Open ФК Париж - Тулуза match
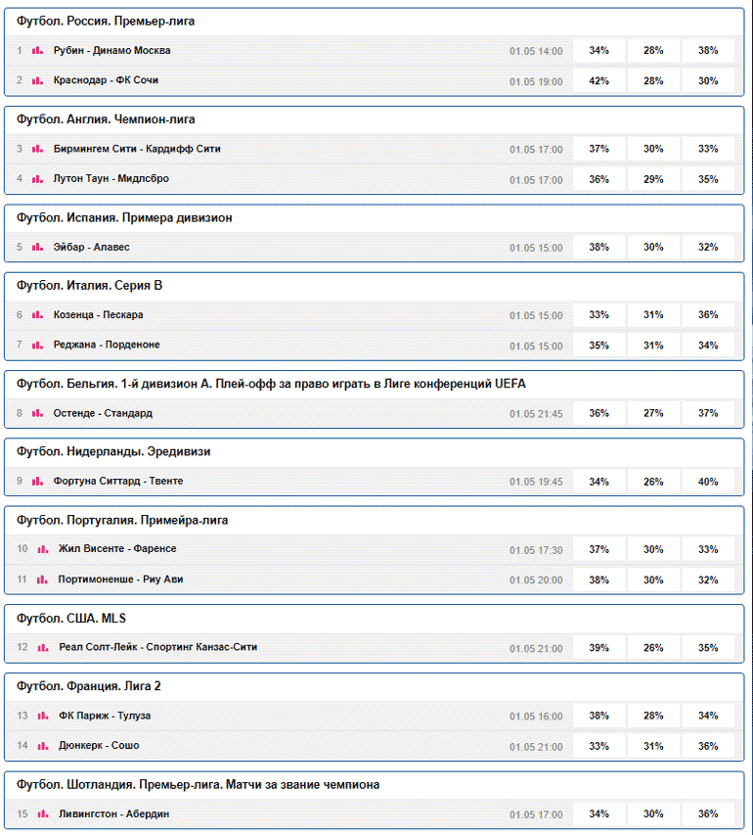 pyautogui.click(x=105, y=716)
